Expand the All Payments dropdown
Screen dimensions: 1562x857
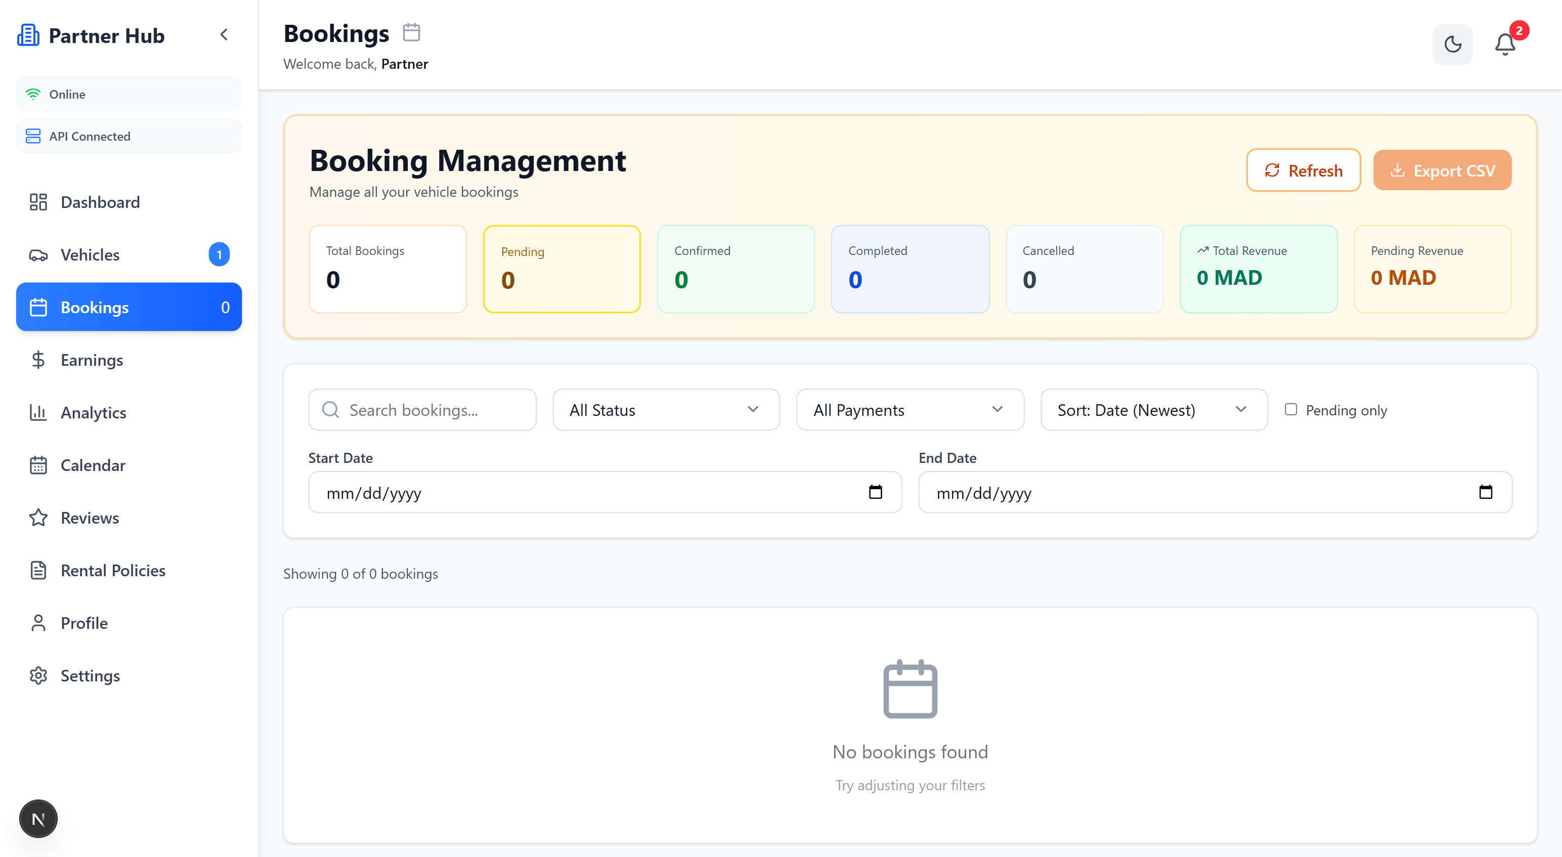(x=909, y=410)
